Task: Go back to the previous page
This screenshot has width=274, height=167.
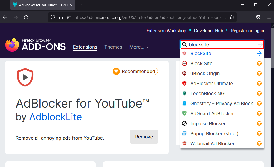Action: click(5, 17)
